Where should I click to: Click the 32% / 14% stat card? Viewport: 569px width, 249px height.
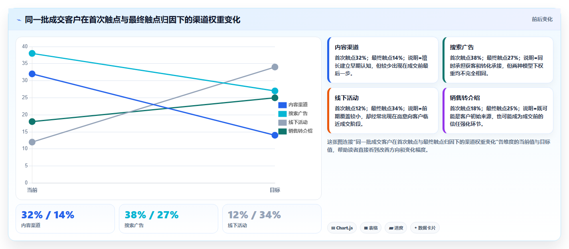point(65,219)
